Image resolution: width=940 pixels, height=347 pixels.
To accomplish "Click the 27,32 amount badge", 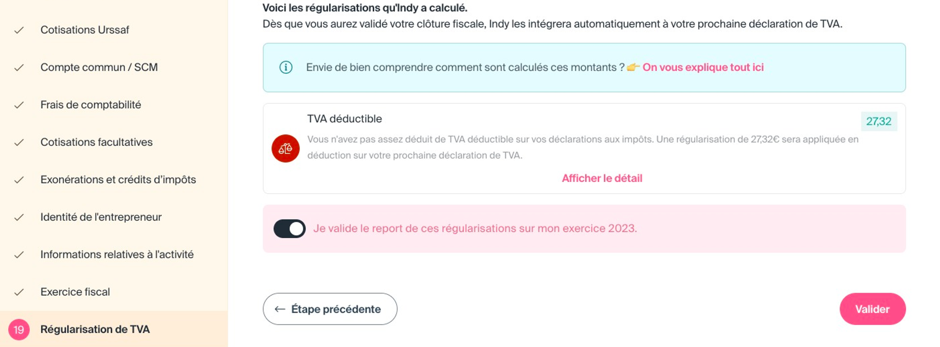I will click(x=878, y=121).
